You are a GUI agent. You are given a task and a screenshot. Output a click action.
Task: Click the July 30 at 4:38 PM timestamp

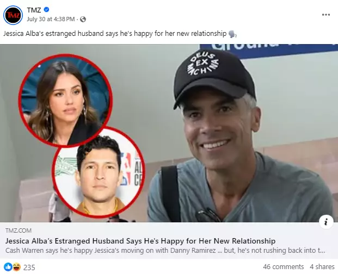tap(51, 19)
